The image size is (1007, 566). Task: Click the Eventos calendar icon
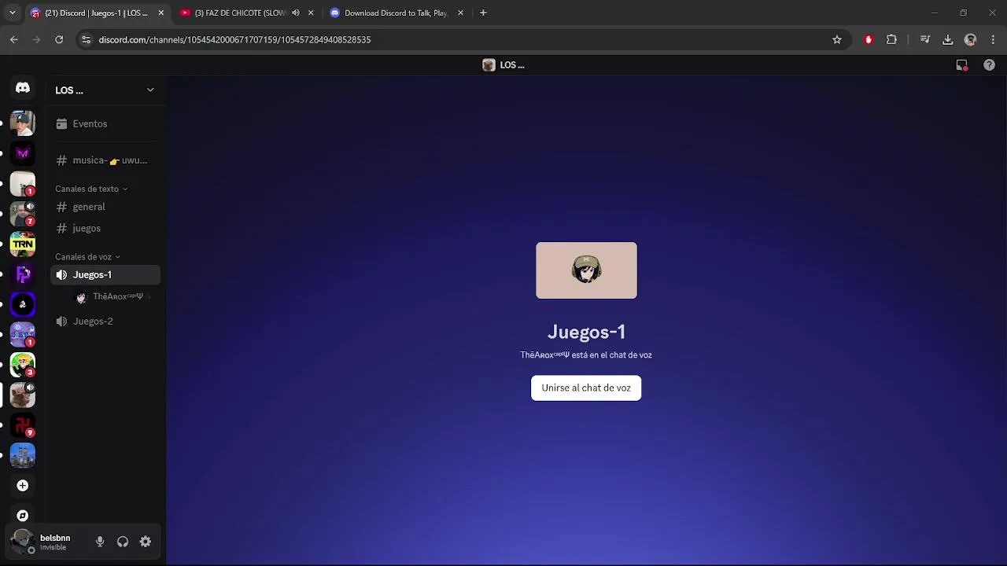61,123
